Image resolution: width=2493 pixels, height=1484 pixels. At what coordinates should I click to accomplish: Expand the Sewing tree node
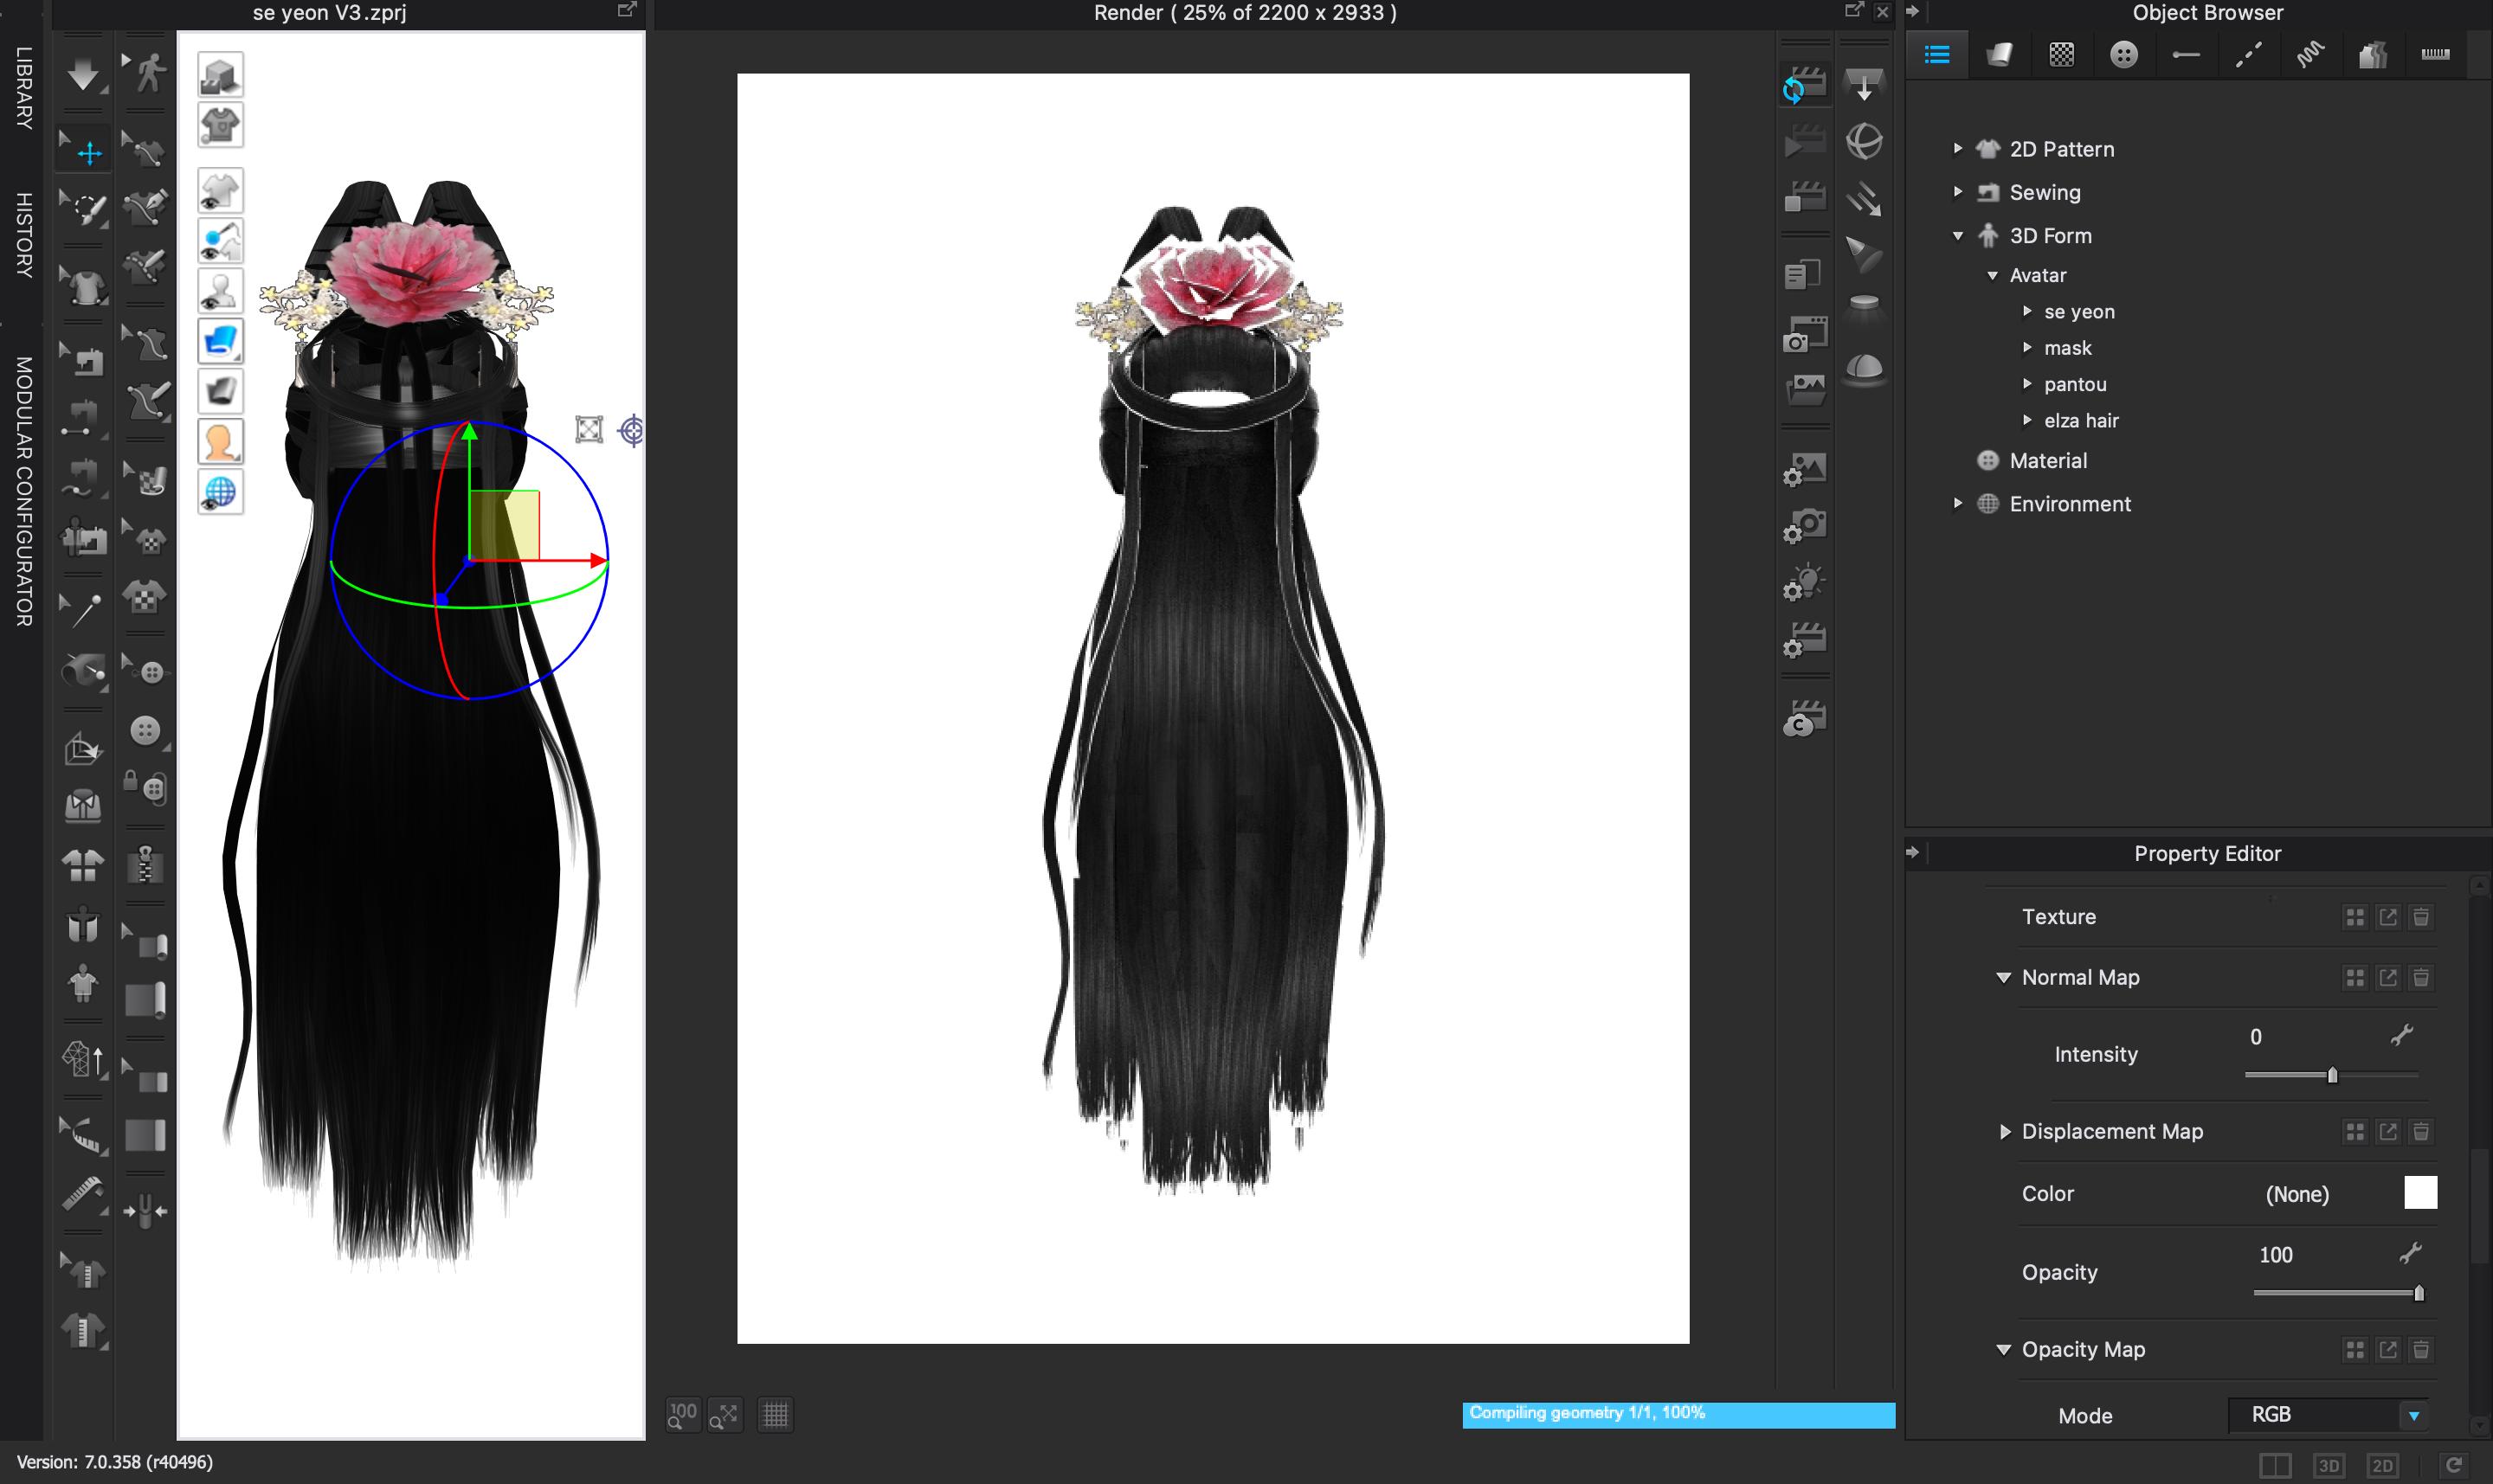coord(1958,191)
